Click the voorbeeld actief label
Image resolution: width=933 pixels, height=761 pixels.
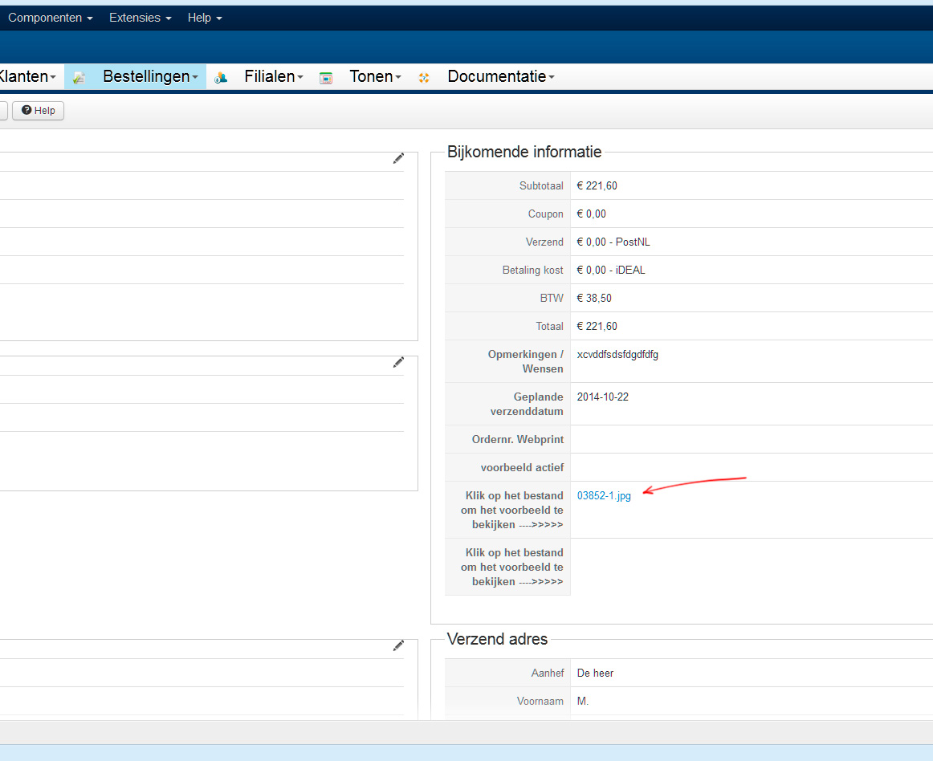tap(522, 468)
